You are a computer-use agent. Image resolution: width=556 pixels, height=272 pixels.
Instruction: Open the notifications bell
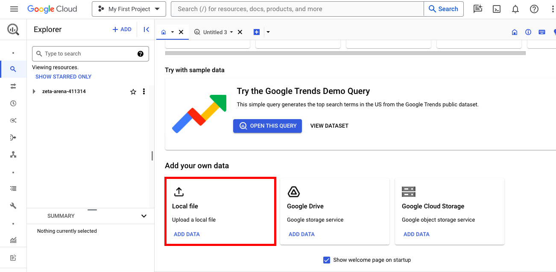tap(515, 9)
